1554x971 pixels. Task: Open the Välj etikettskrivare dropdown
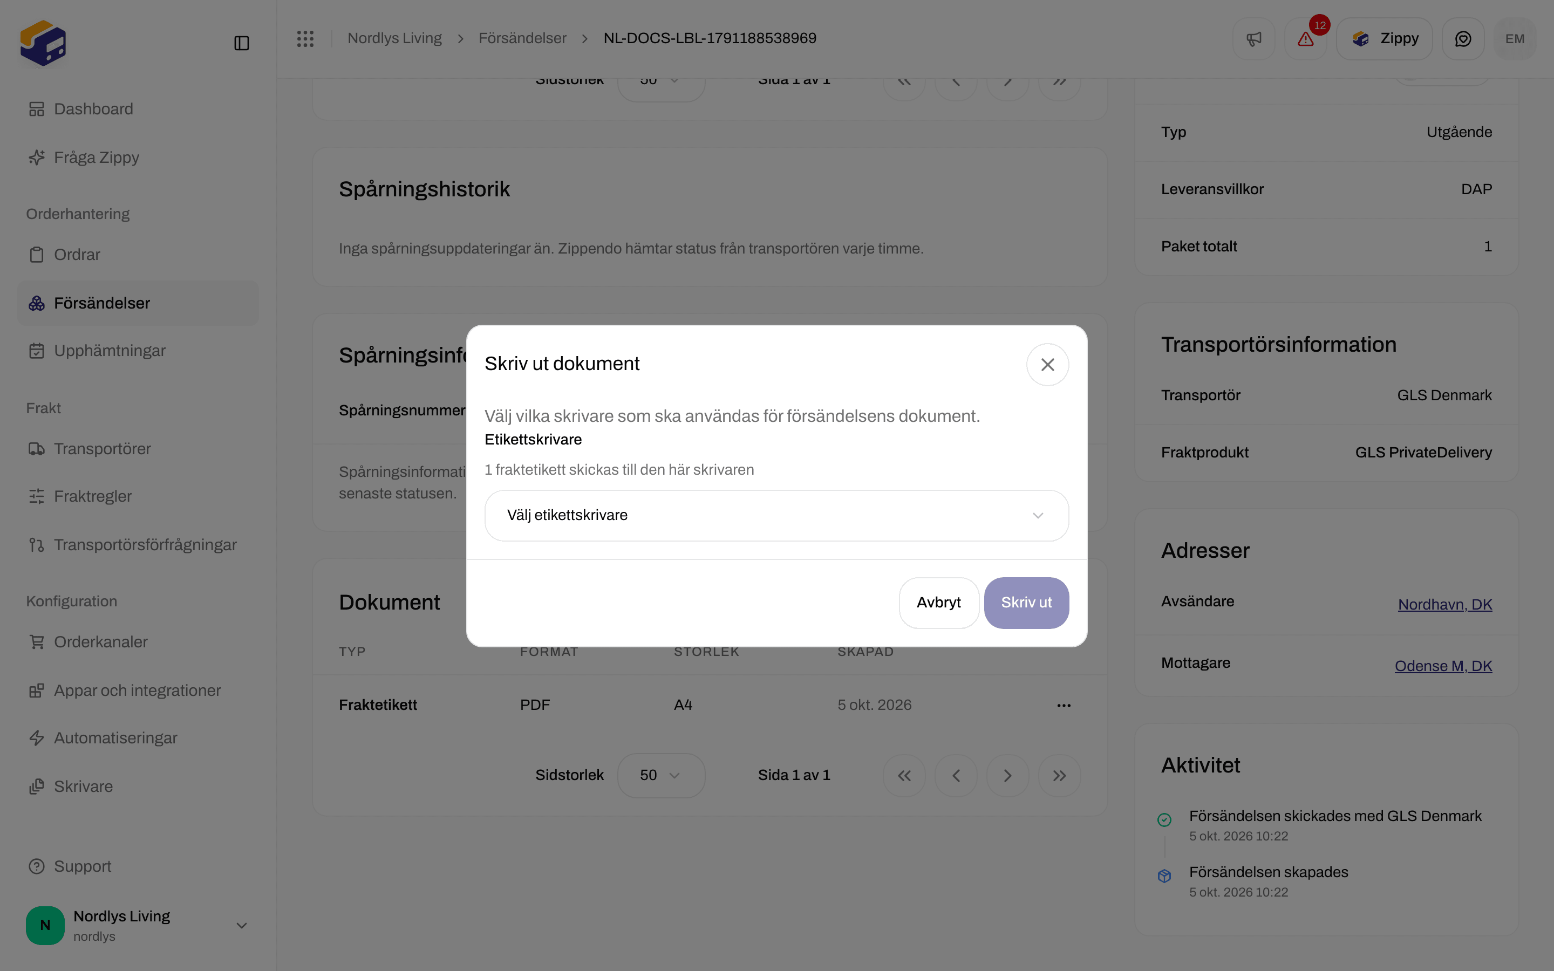pos(776,516)
